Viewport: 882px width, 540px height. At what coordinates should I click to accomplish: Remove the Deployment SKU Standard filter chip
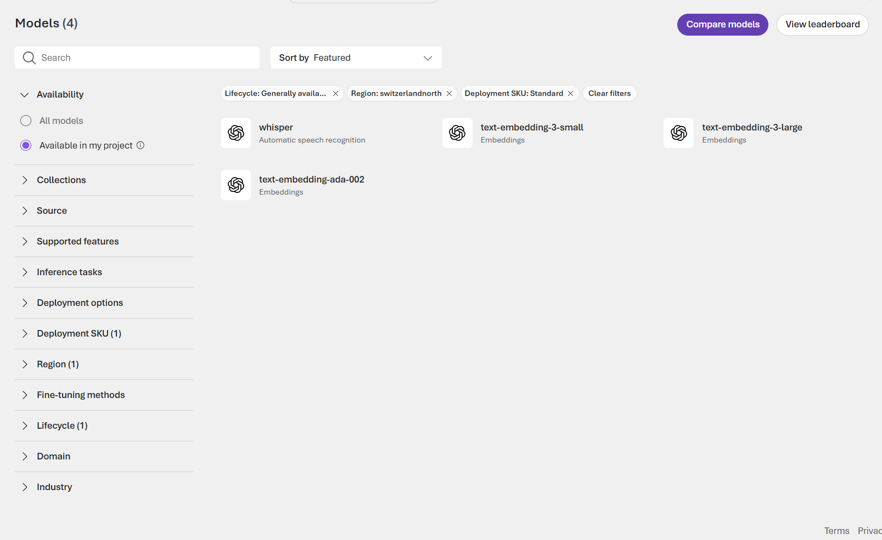570,94
